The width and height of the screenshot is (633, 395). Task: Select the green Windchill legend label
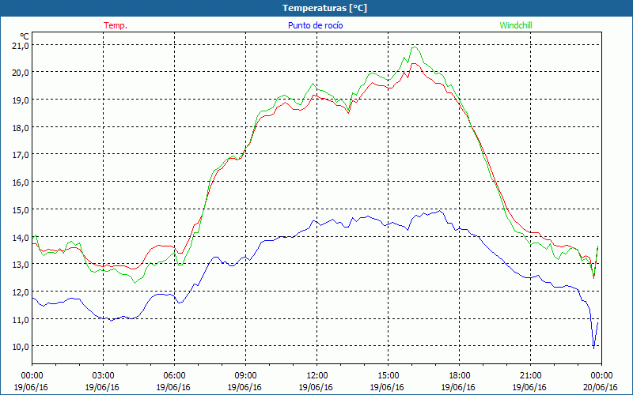(x=516, y=25)
